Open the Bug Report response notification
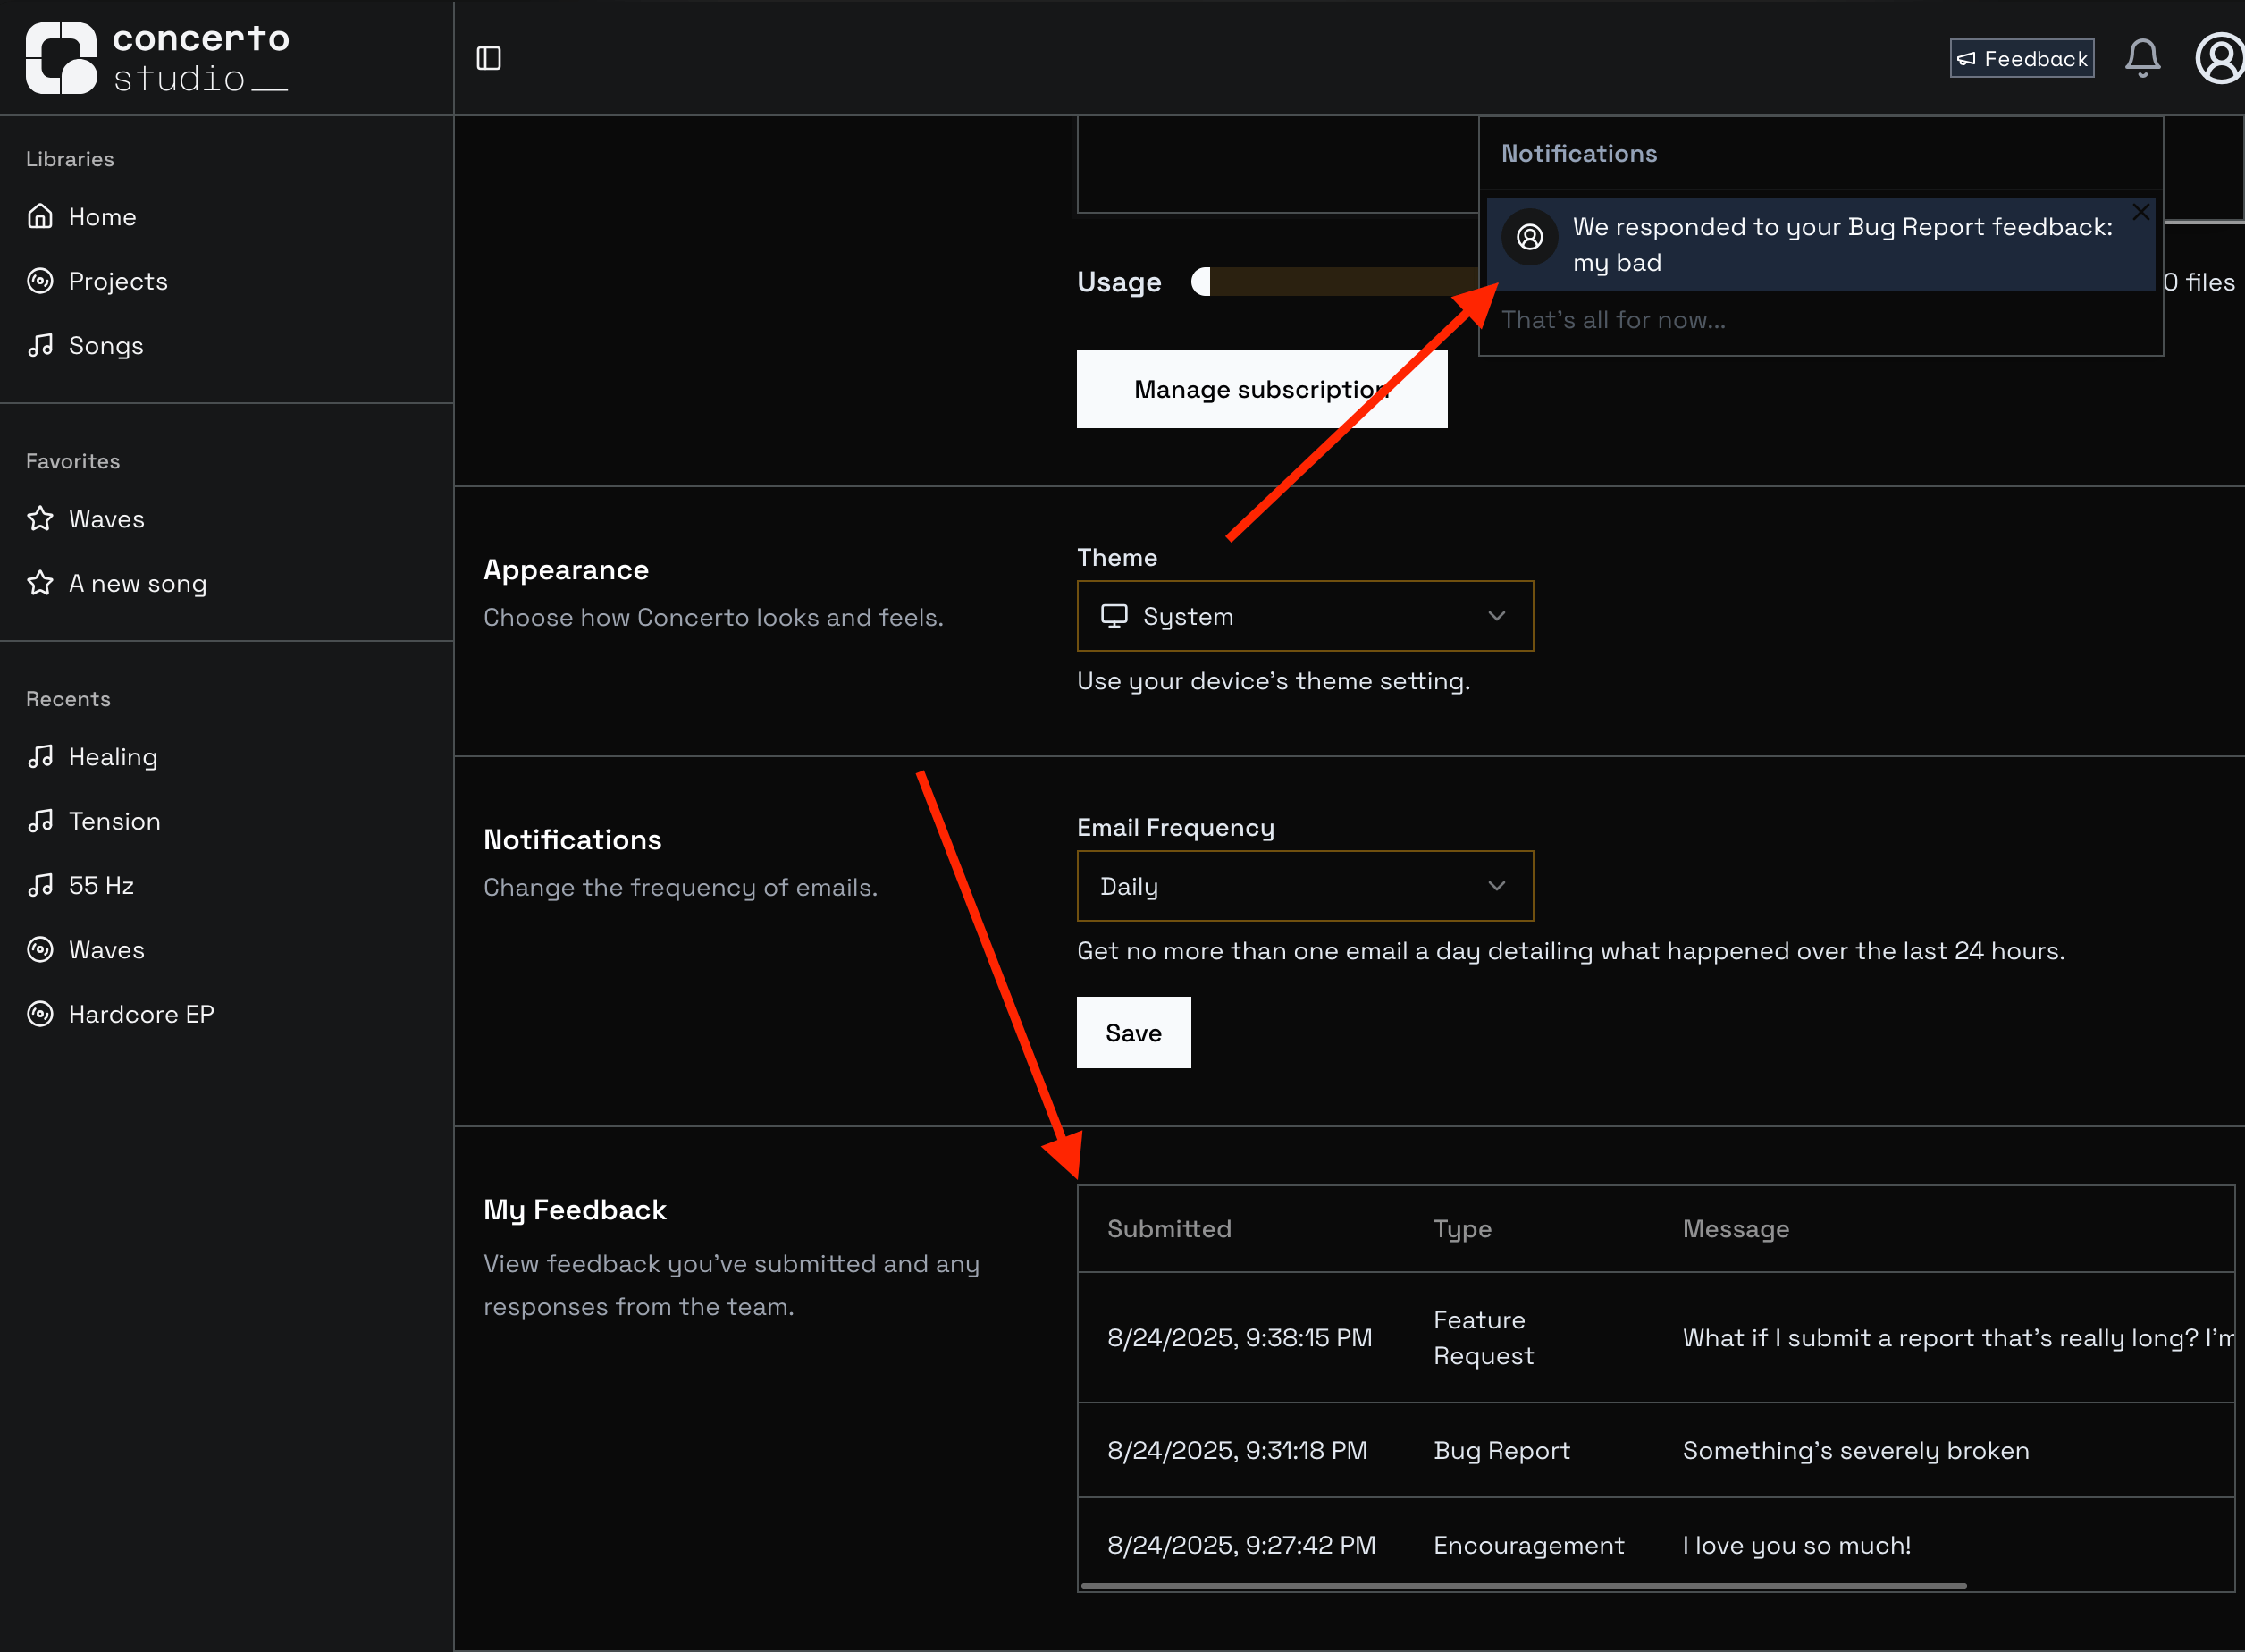Viewport: 2245px width, 1652px height. 1820,244
